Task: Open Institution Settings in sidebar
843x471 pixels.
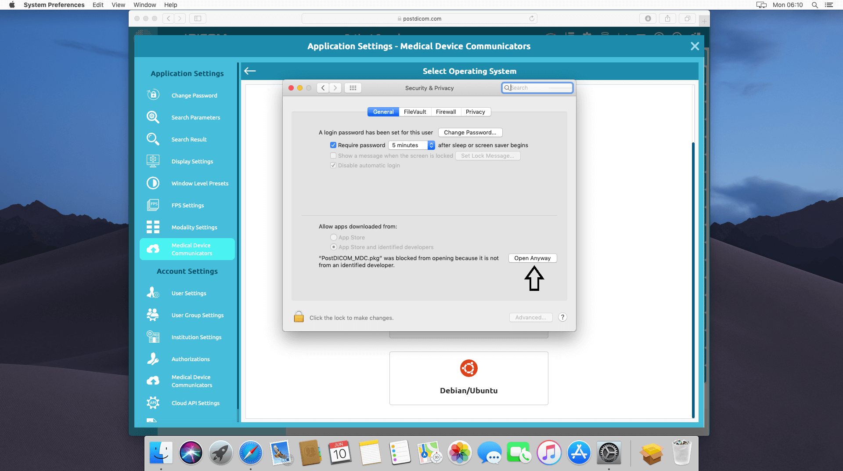Action: point(187,337)
